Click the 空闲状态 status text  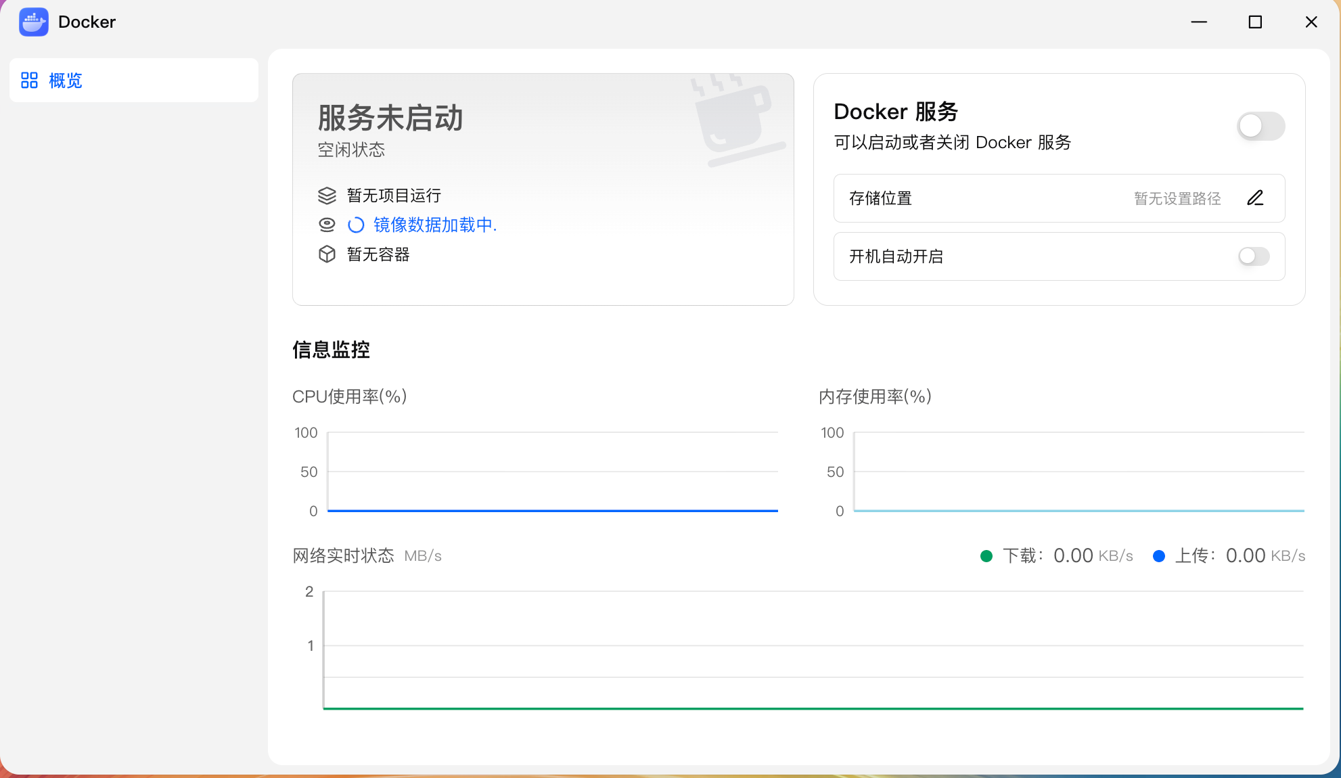pos(351,150)
